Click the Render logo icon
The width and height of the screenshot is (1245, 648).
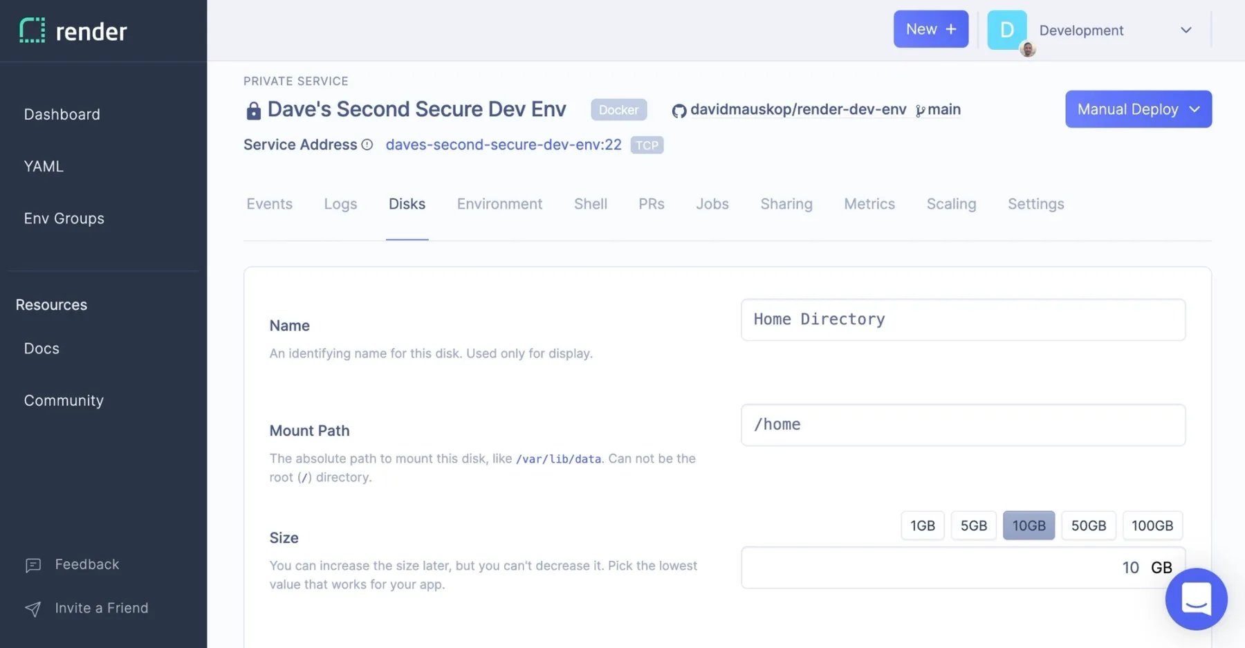[32, 30]
